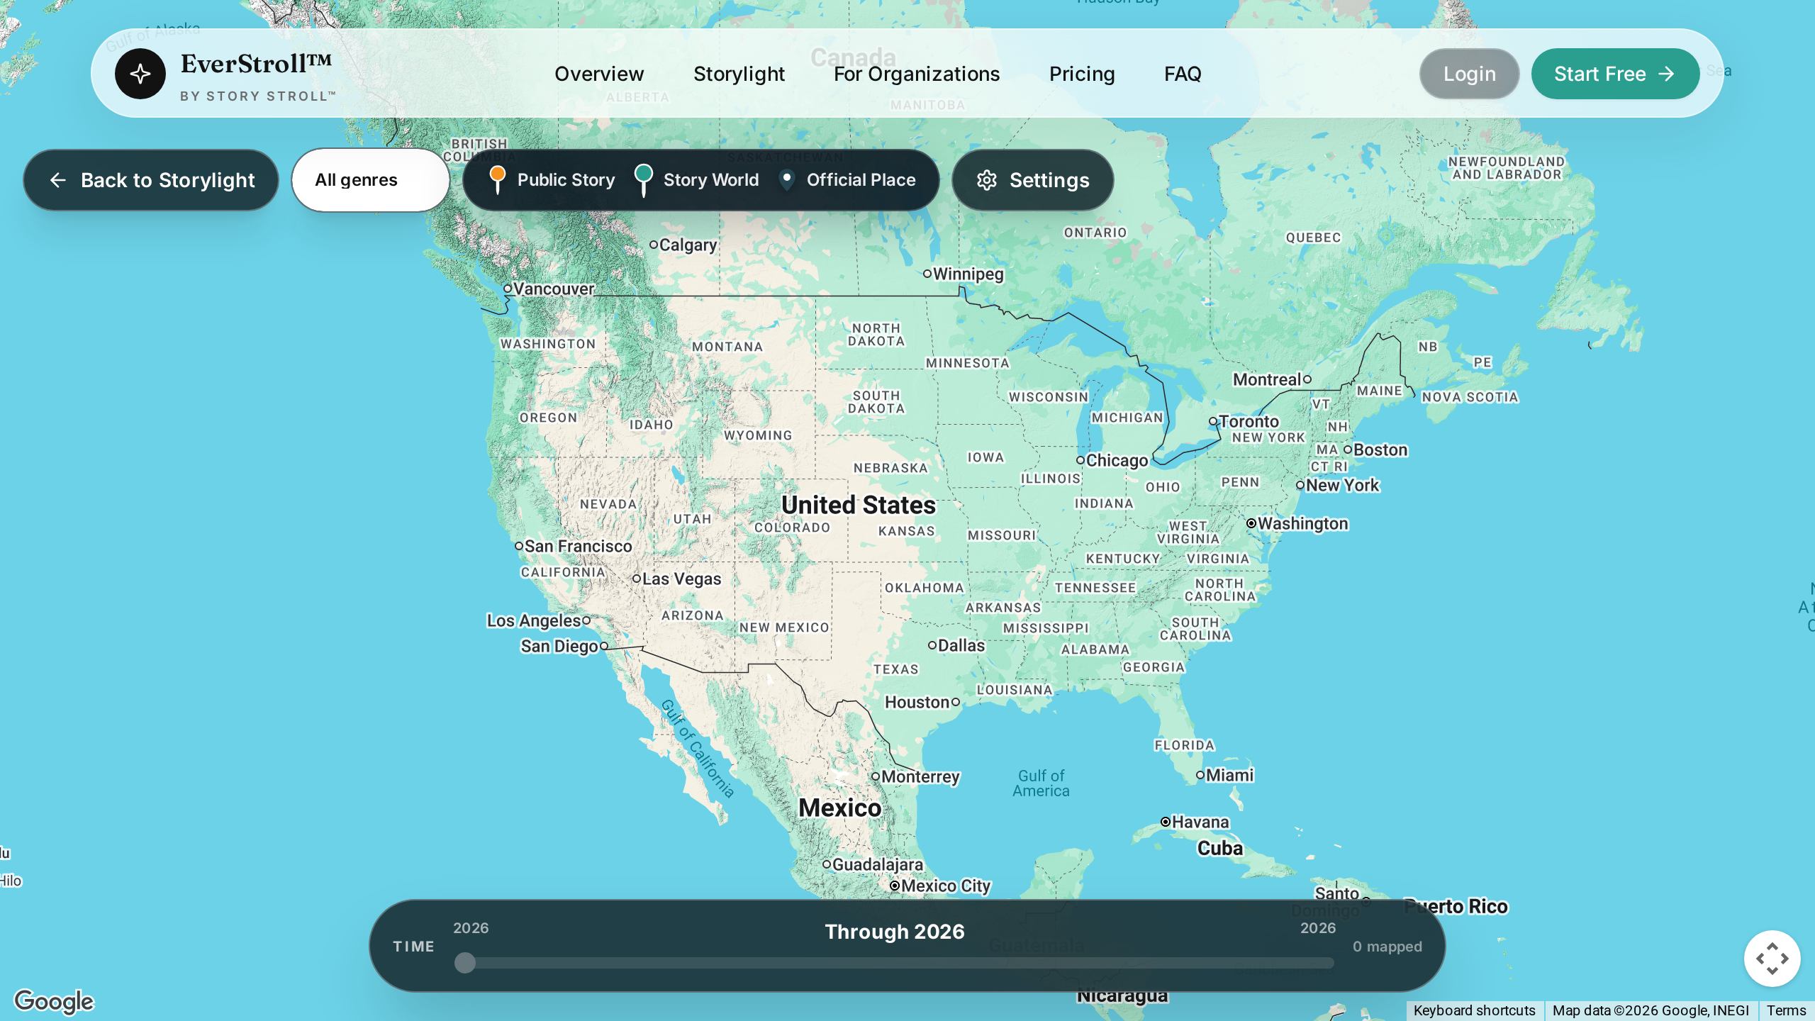Click the Toronto city label

coord(1249,421)
